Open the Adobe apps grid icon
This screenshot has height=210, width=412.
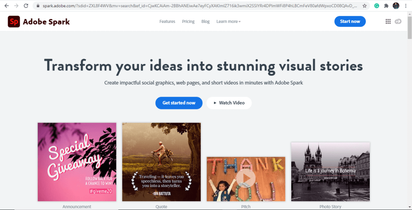388,22
